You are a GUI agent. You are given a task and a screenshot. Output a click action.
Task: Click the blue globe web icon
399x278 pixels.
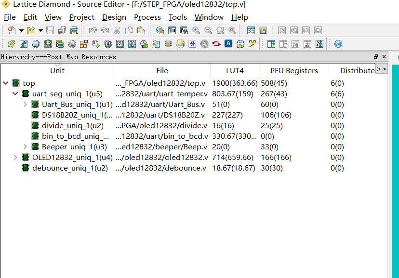tap(338, 44)
